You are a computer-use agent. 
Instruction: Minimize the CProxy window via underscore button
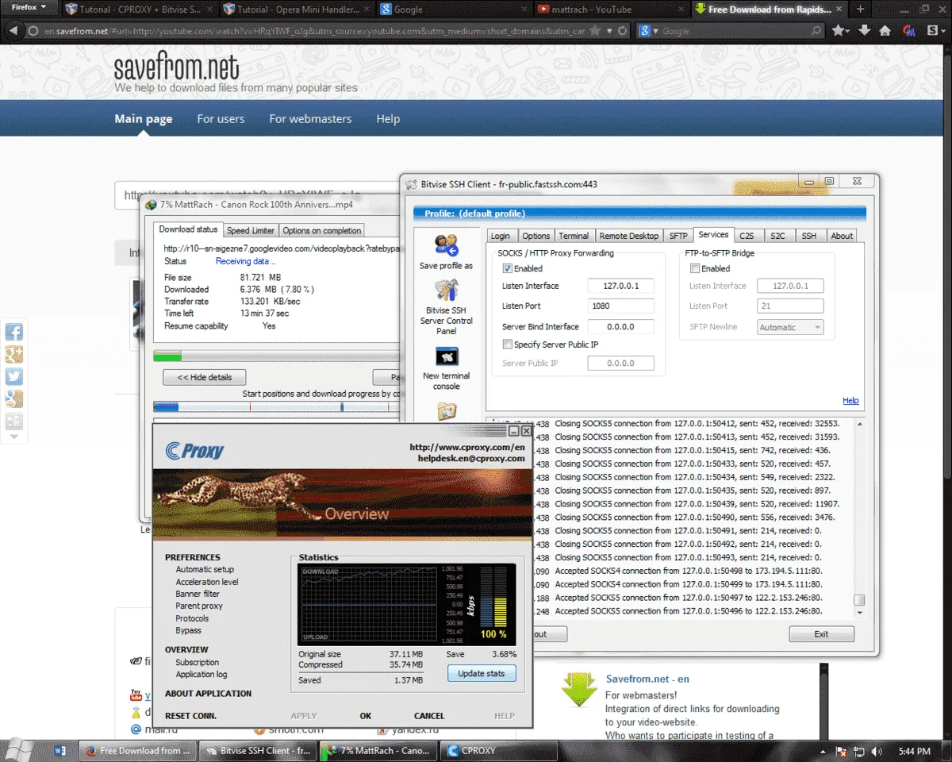tap(513, 431)
